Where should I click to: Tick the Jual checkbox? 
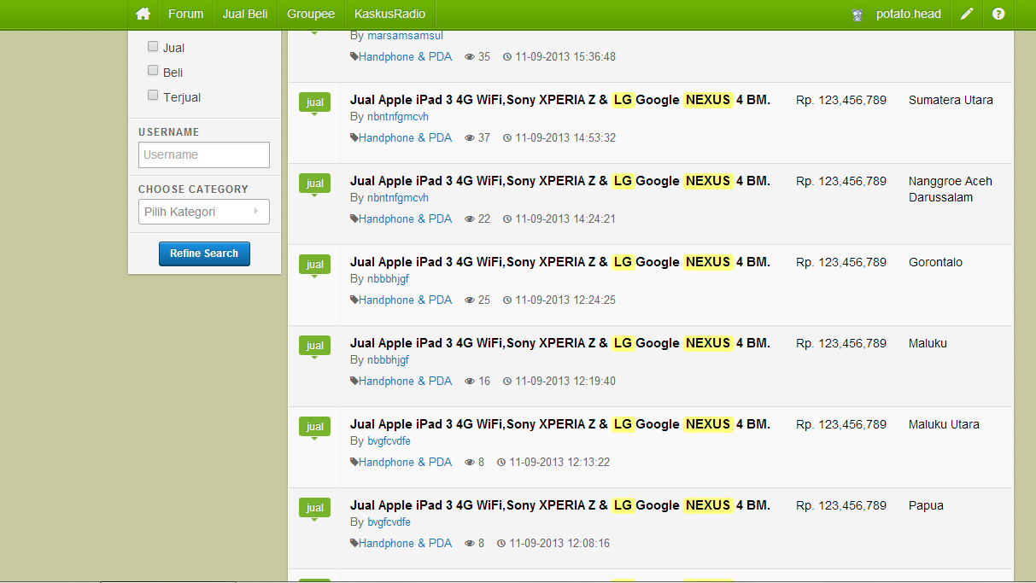click(153, 47)
